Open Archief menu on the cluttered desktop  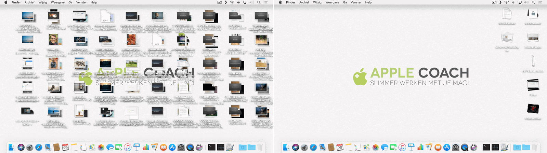coord(29,2)
